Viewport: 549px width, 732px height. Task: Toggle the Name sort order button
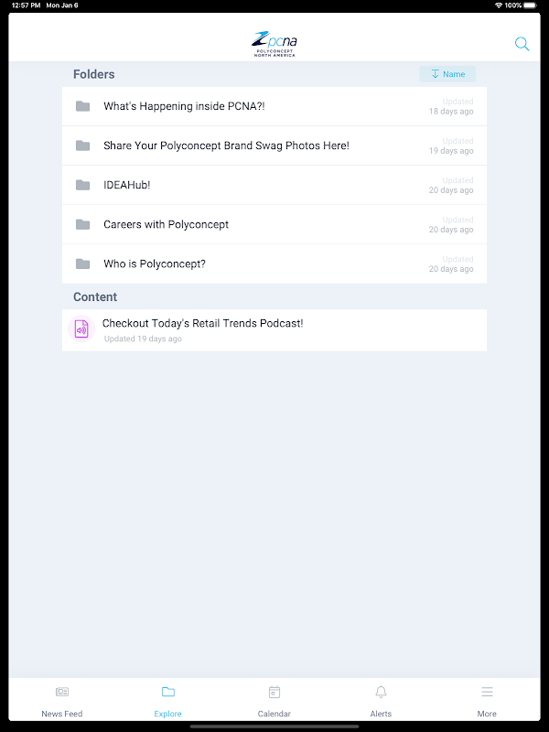coord(447,74)
